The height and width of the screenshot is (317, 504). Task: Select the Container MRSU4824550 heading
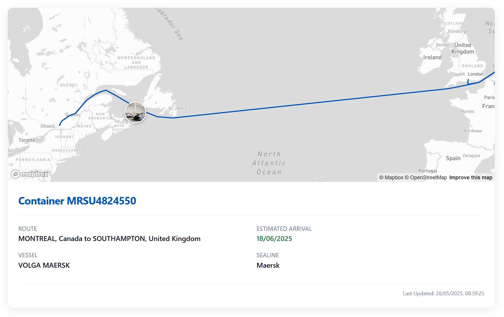(78, 200)
